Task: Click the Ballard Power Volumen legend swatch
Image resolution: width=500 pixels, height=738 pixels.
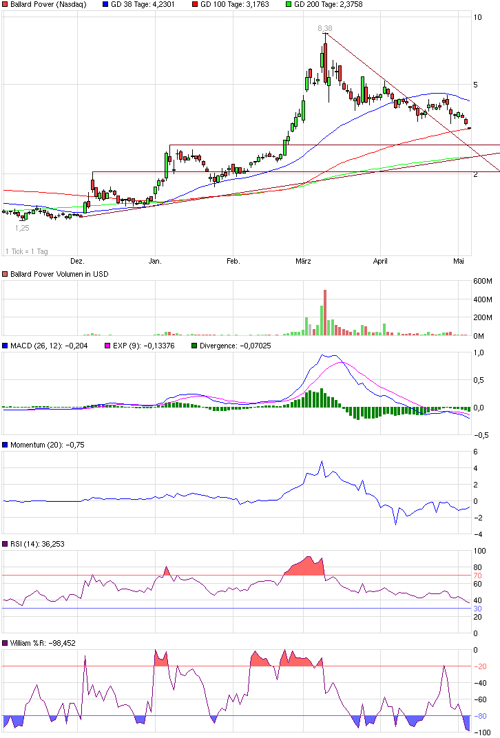Action: tap(5, 274)
